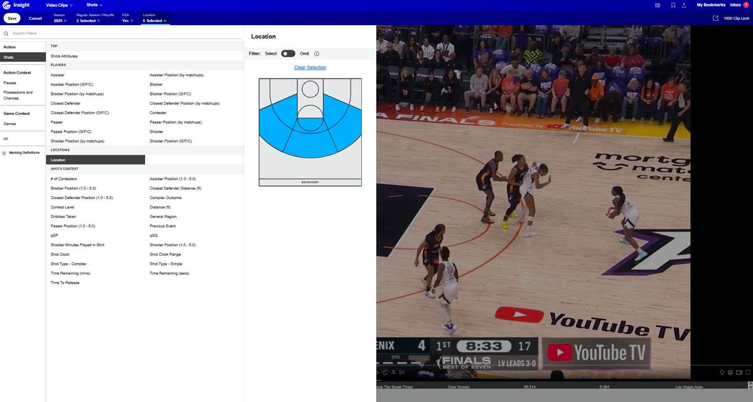This screenshot has height=402, width=753.
Task: Select the qSP filter
Action: click(x=54, y=236)
